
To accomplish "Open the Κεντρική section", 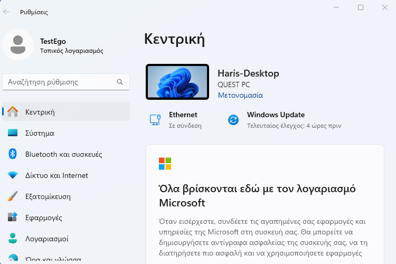I will coord(66,111).
